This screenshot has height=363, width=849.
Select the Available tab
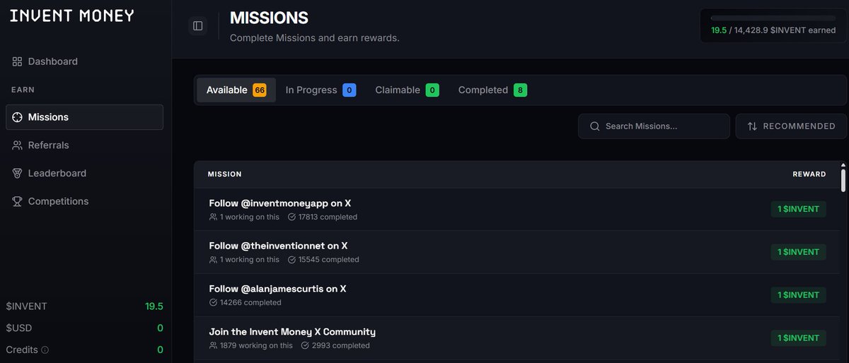pos(236,90)
